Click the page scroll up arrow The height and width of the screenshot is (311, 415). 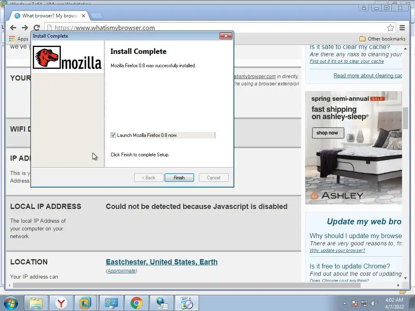click(x=405, y=49)
